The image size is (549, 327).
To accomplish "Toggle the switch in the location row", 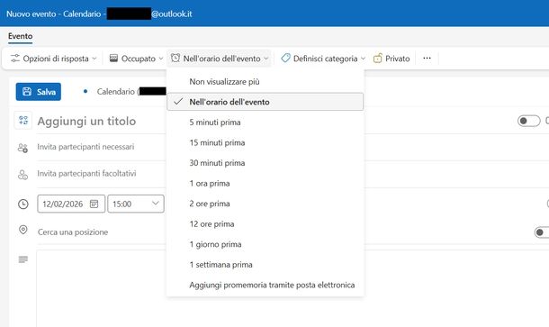I will (x=542, y=232).
